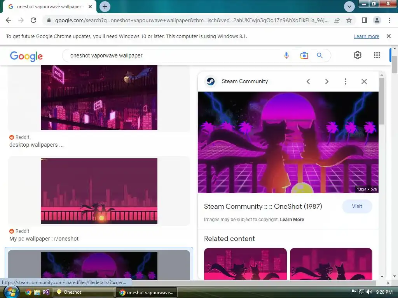
Task: Open the Google apps grid
Action: (x=377, y=55)
